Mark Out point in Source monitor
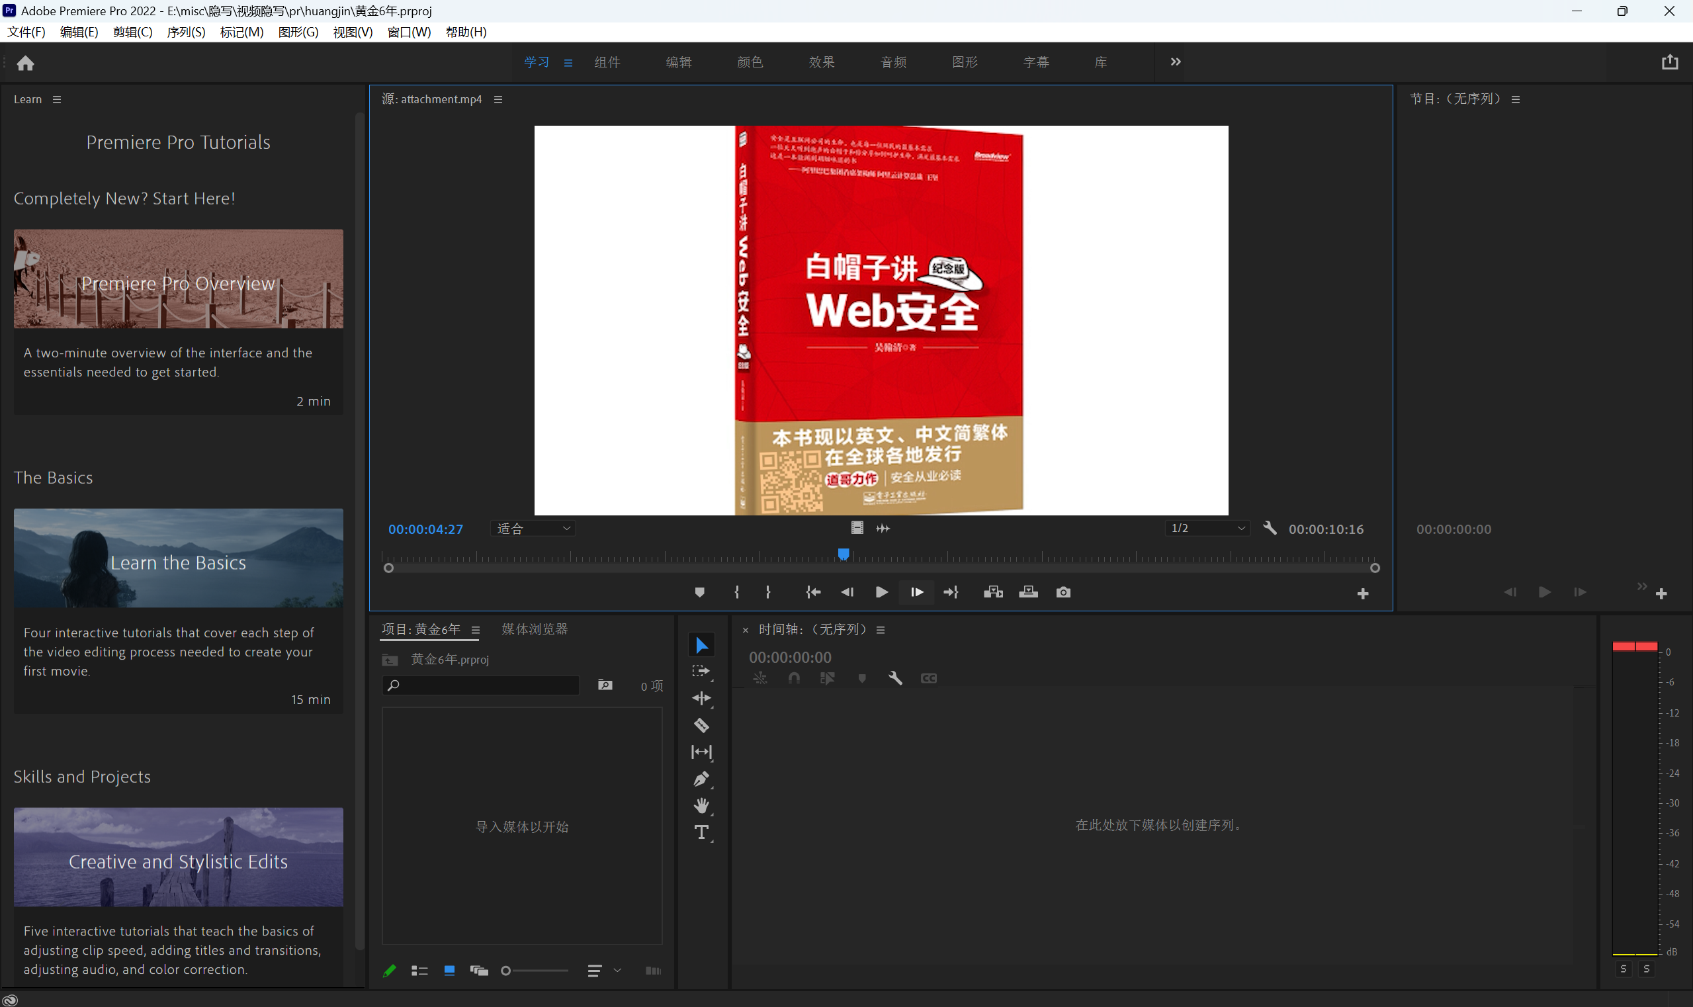 767,592
